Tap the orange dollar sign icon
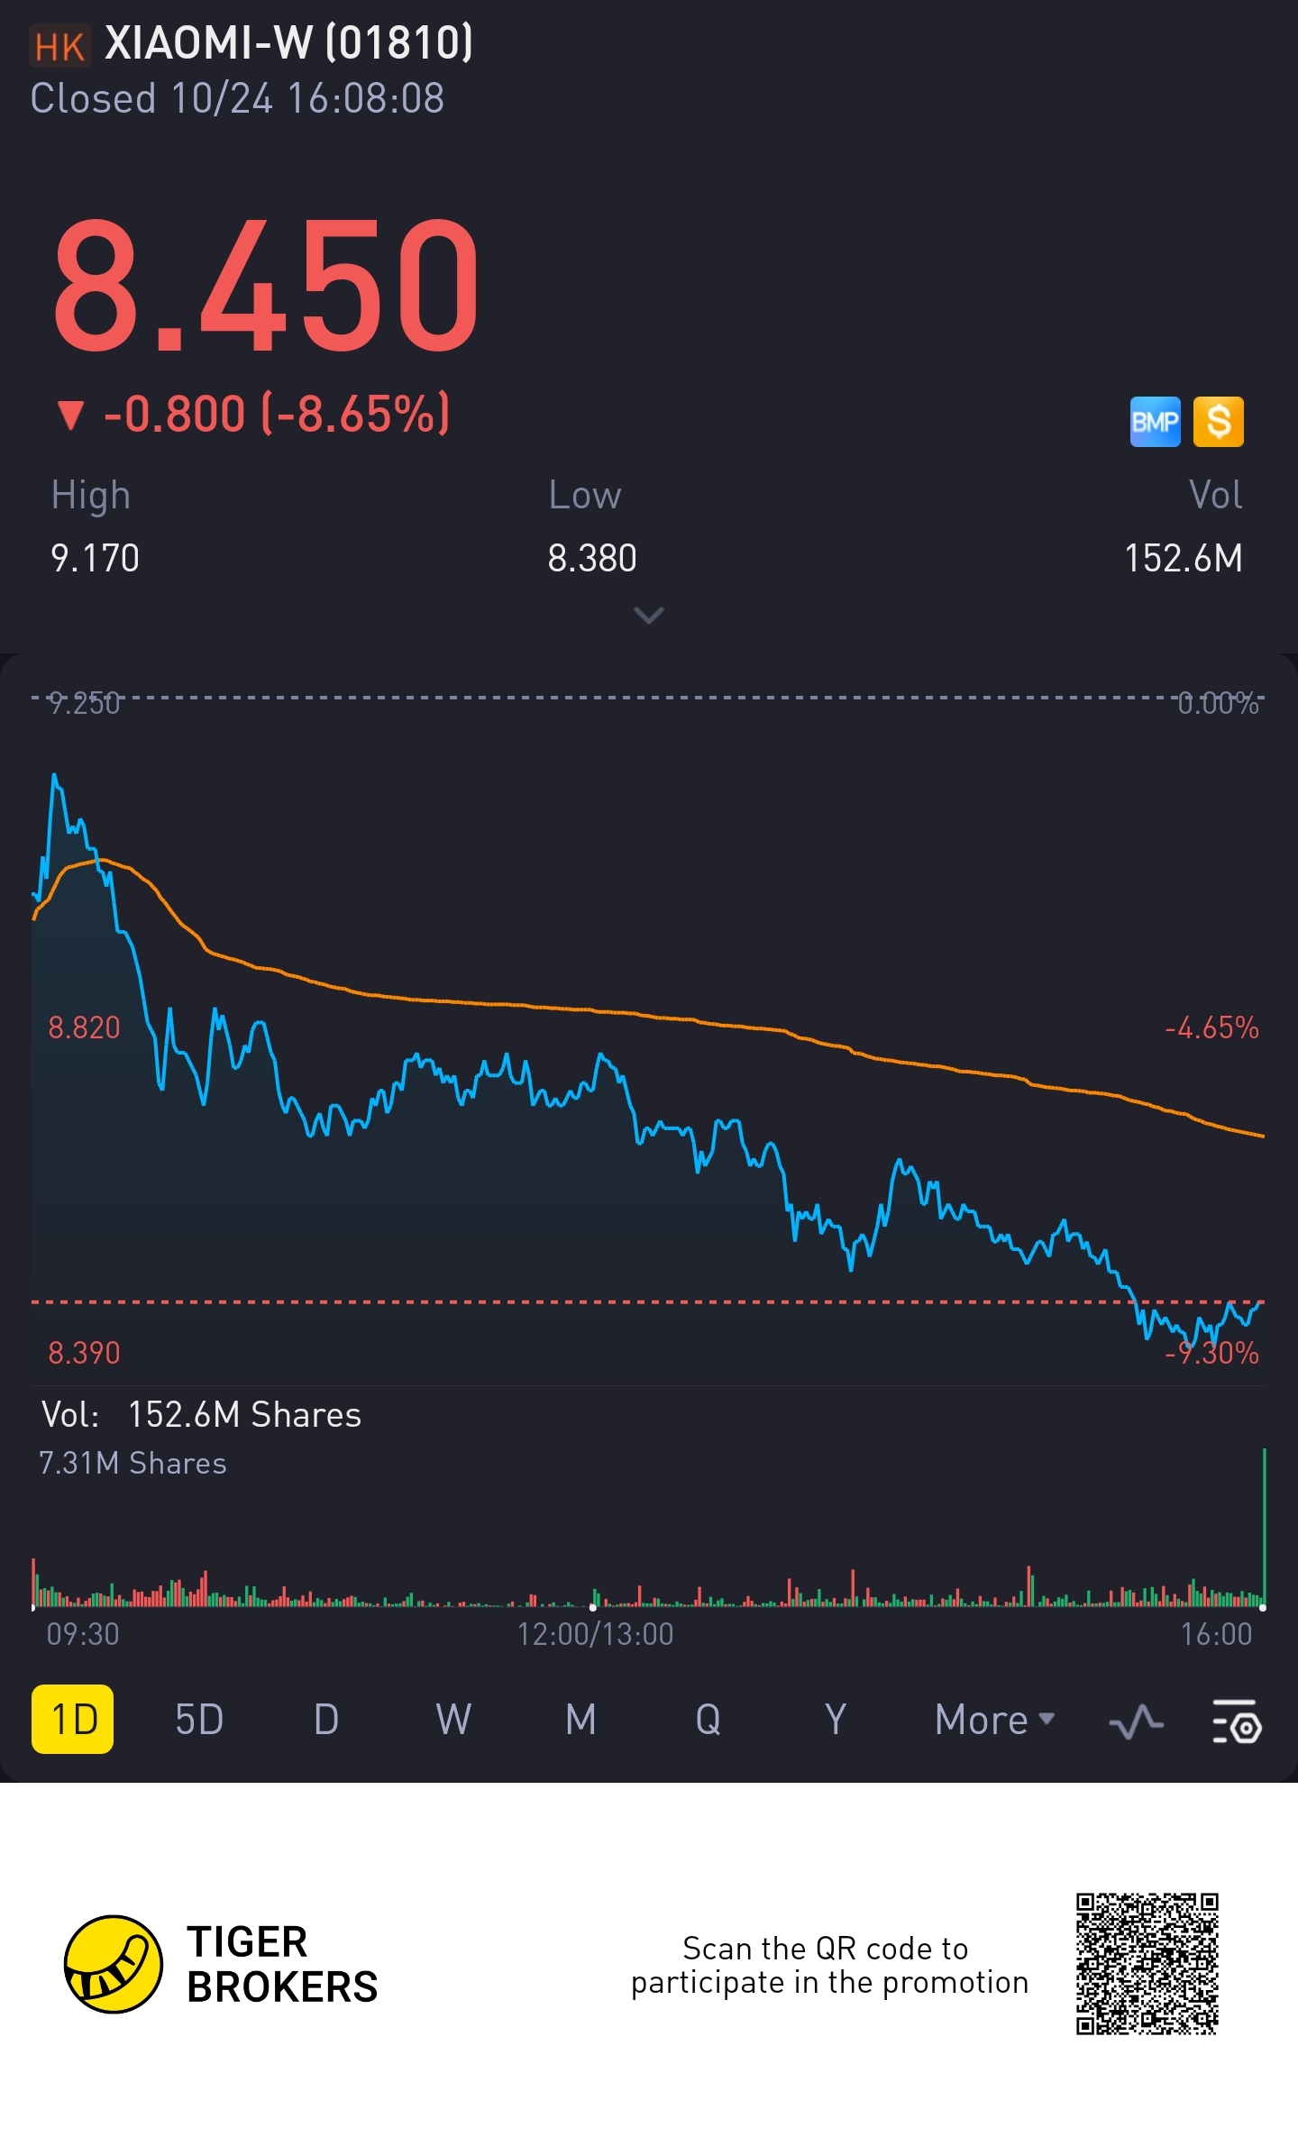The width and height of the screenshot is (1298, 2146). pyautogui.click(x=1218, y=422)
